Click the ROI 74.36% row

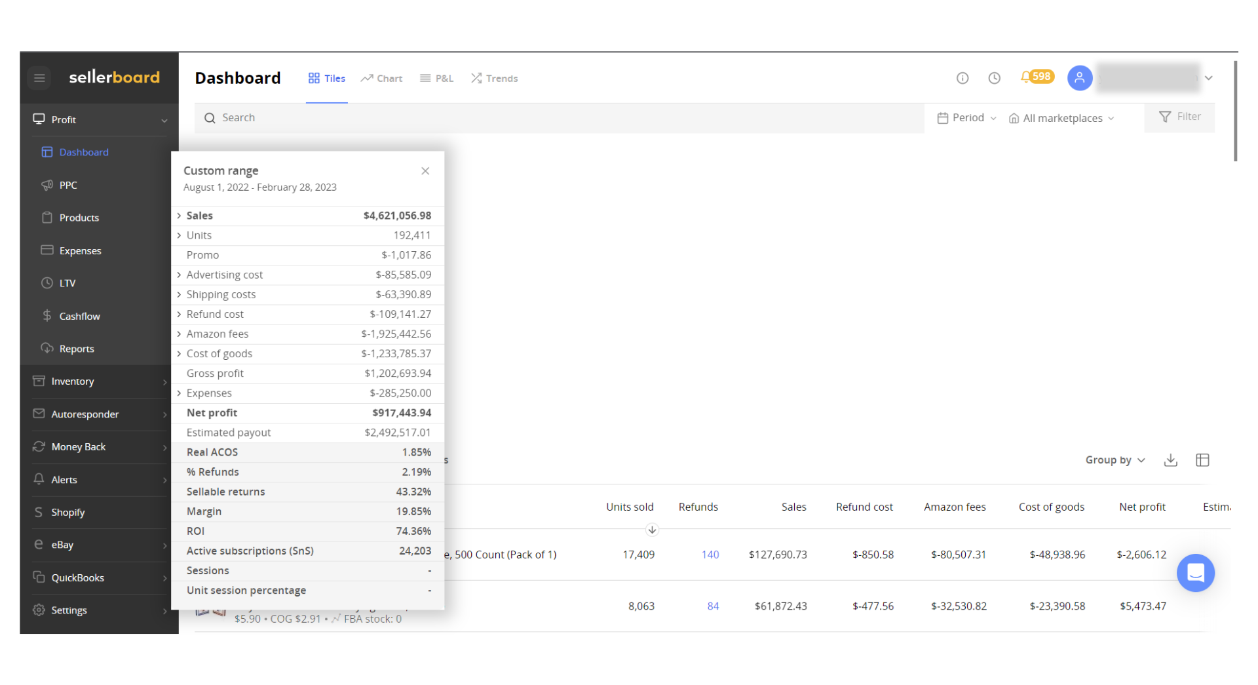pos(308,531)
